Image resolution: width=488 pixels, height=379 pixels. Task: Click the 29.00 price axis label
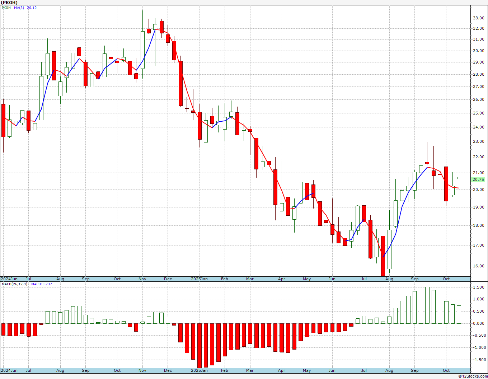[478, 62]
